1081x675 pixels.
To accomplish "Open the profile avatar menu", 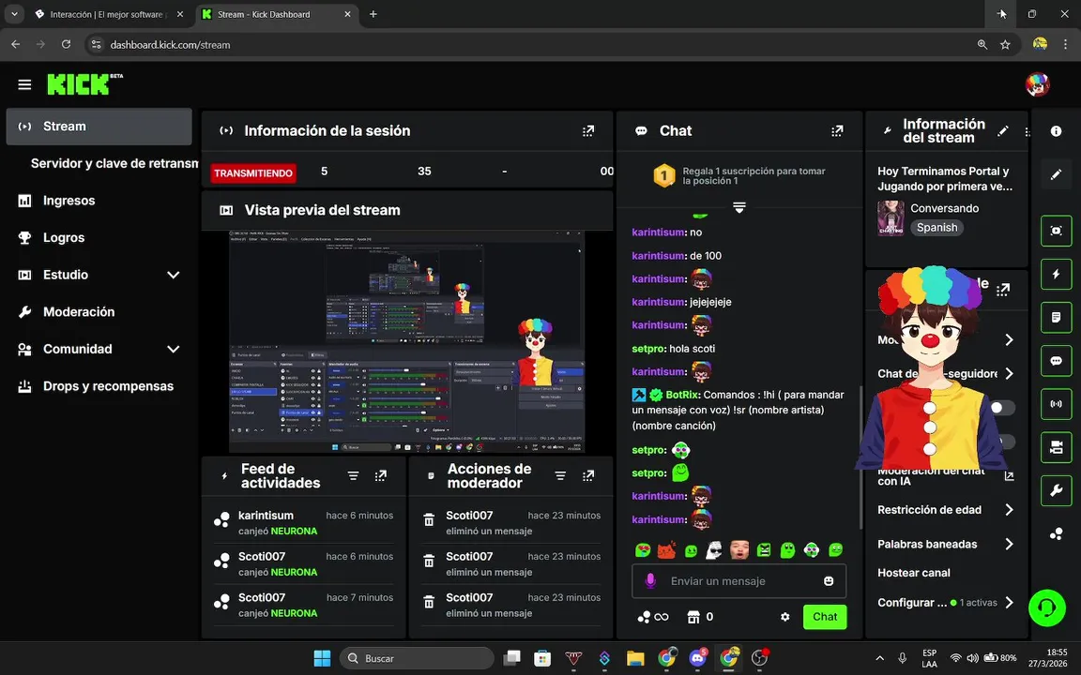I will click(x=1037, y=84).
